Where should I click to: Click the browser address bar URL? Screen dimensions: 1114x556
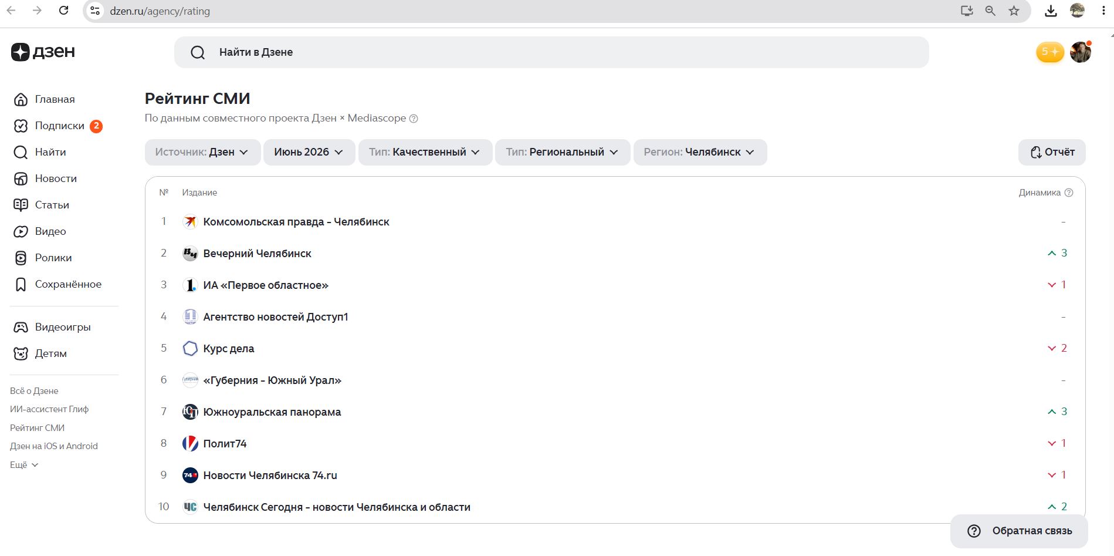click(160, 11)
